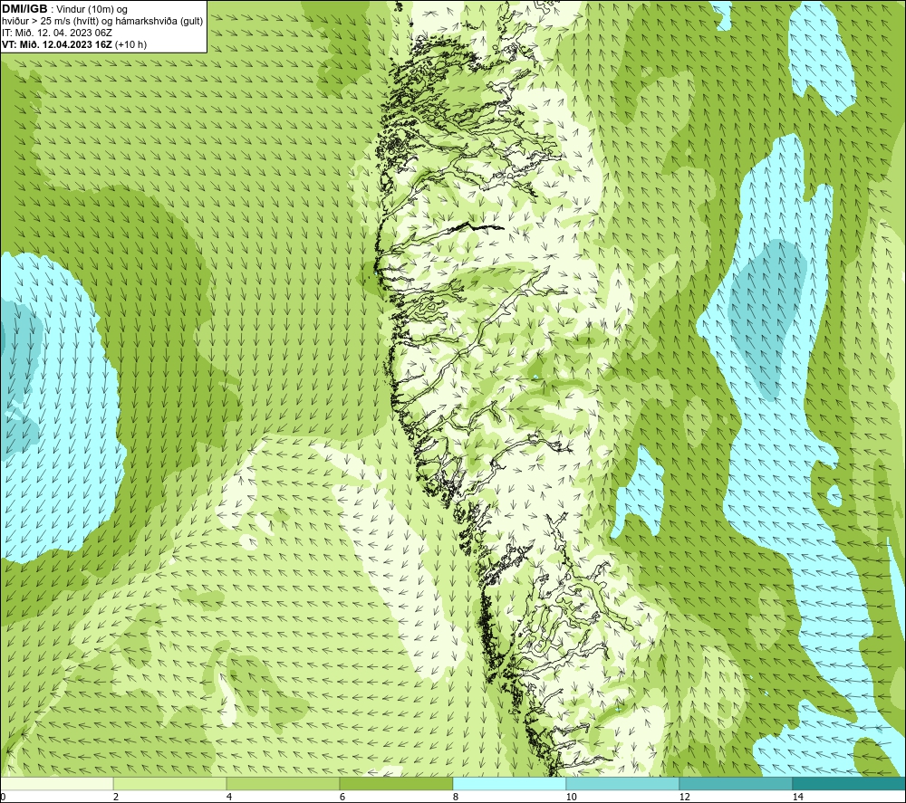Click the 'IT: Mið. 12. 04. 2023 06Z' line
The width and height of the screenshot is (906, 803).
[x=56, y=33]
